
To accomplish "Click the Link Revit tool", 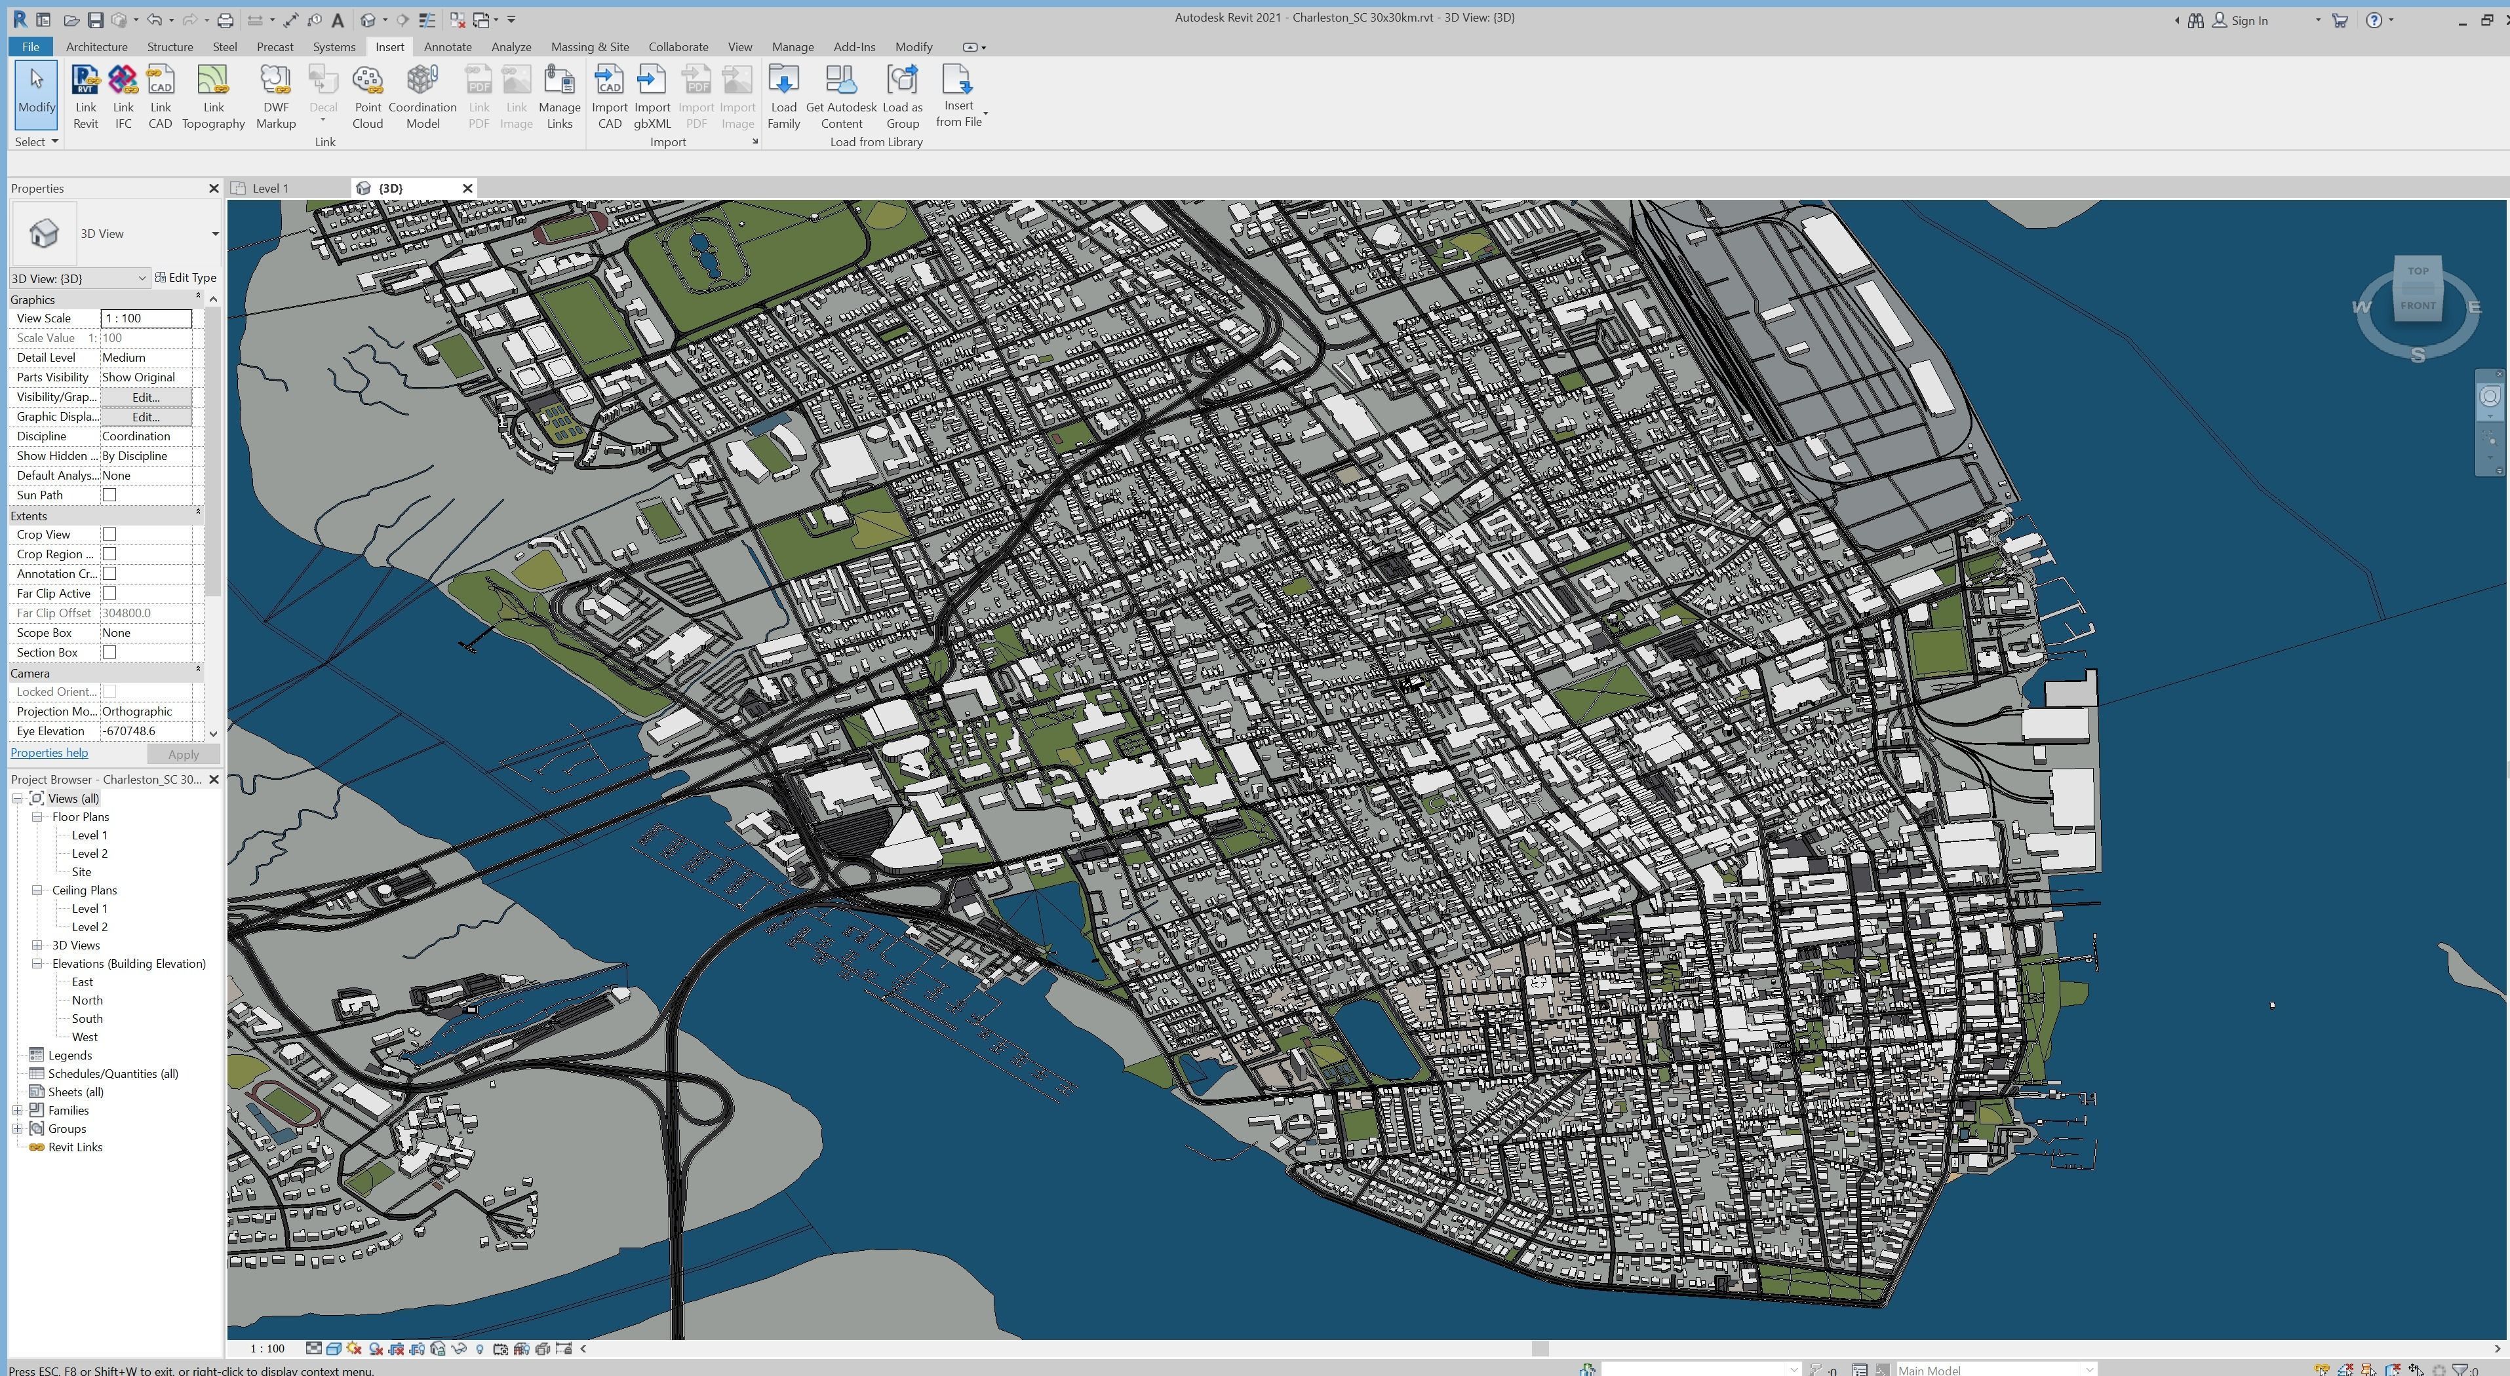I will pyautogui.click(x=86, y=96).
